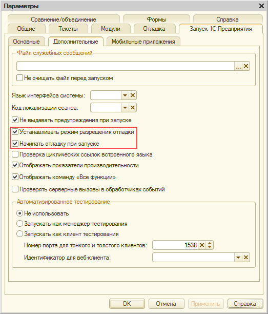The width and height of the screenshot is (268, 314).
Task: Switch to the Сравнение/объединение tab
Action: 64,19
